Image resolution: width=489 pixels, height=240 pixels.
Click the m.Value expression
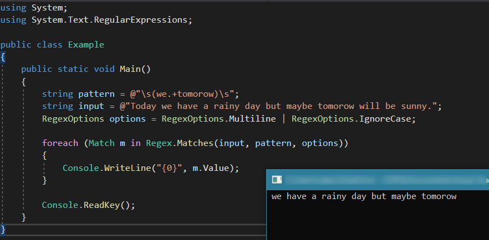pyautogui.click(x=213, y=168)
